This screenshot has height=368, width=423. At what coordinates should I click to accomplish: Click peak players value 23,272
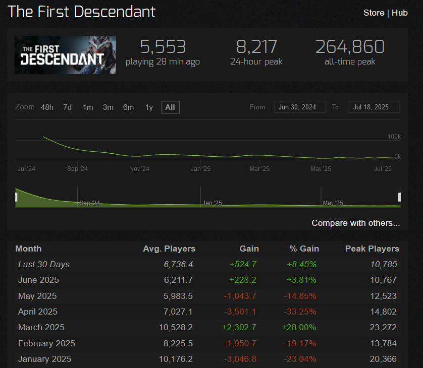(383, 327)
